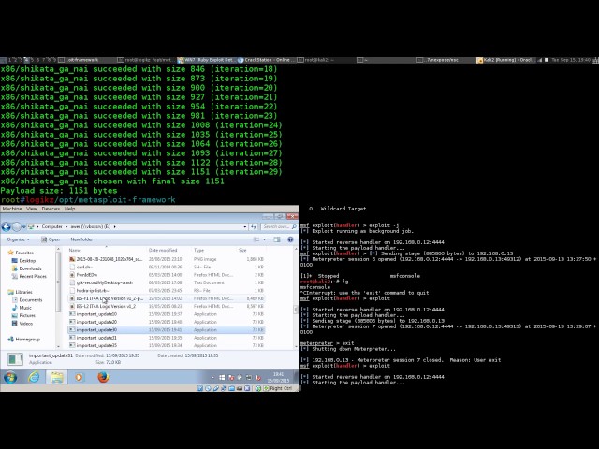Open the Help menu of VirtualBox
The width and height of the screenshot is (599, 449).
[69, 209]
